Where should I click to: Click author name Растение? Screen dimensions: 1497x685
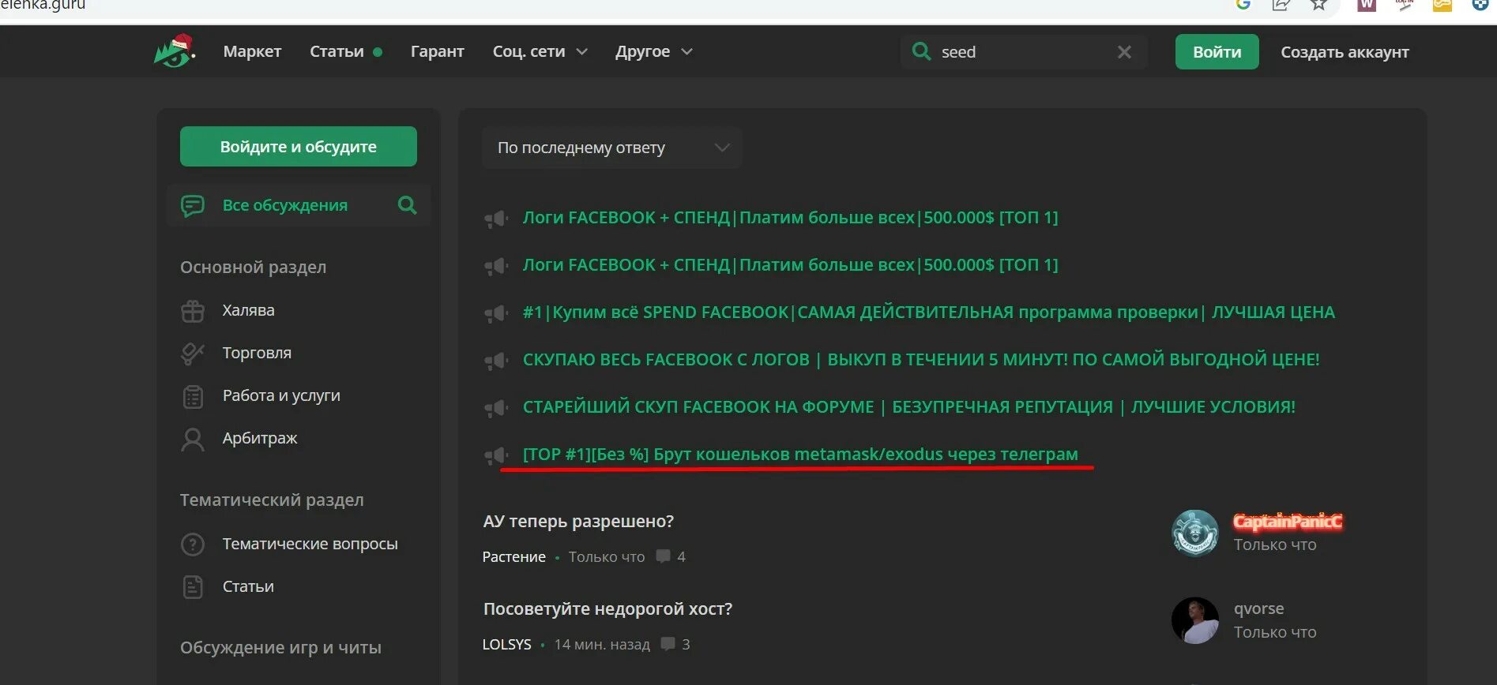click(513, 557)
